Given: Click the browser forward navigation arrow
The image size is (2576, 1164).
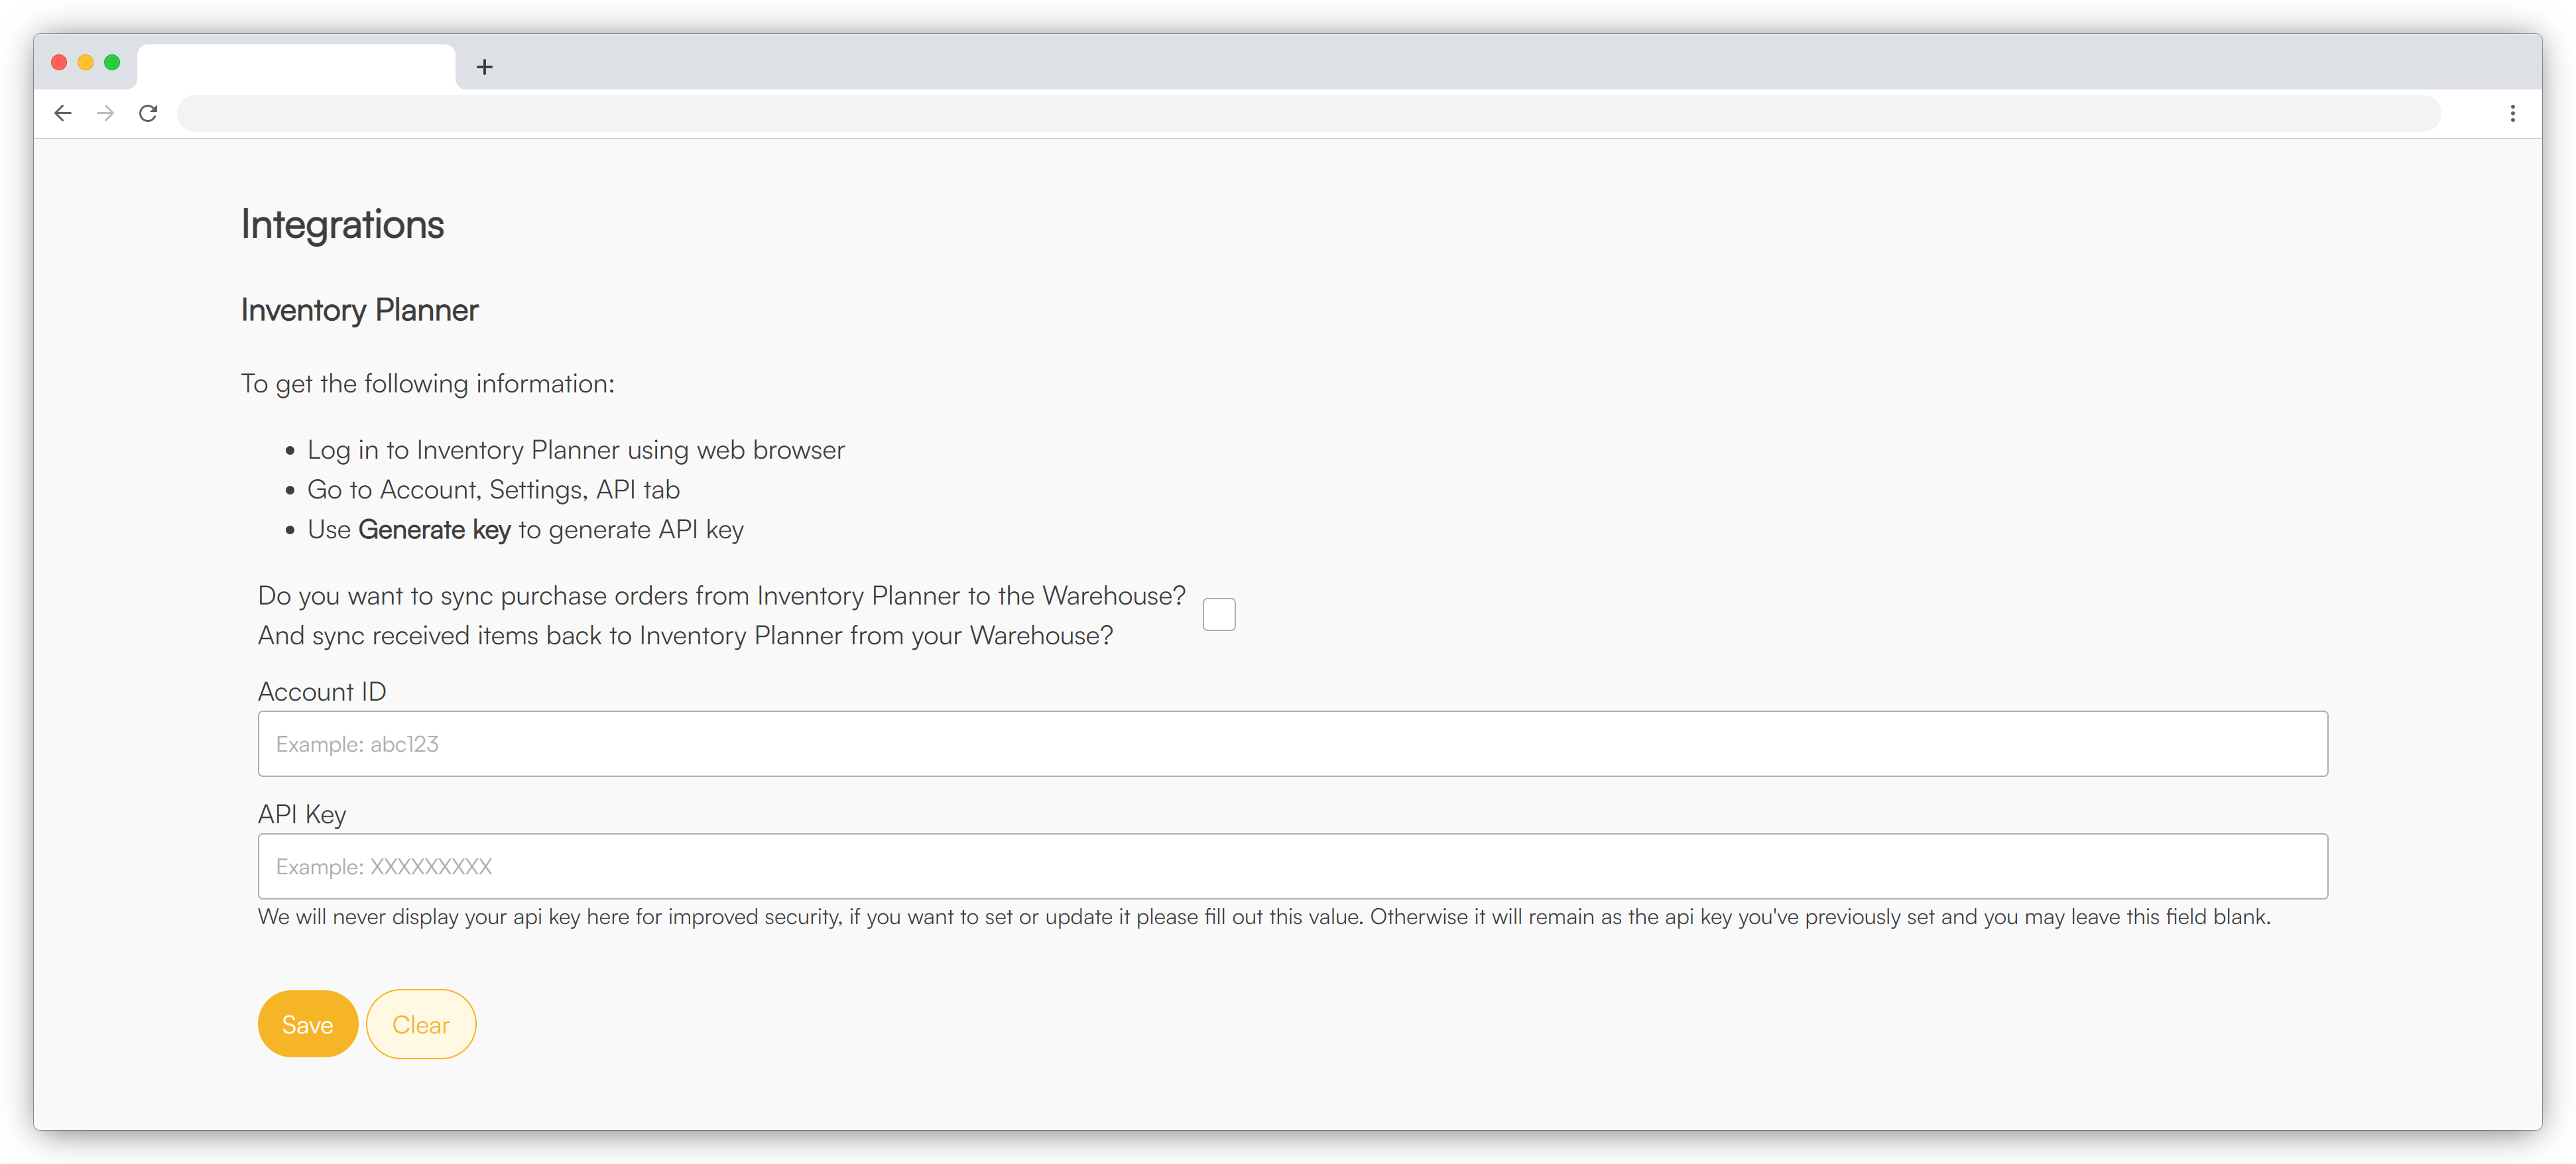Looking at the screenshot, I should point(105,113).
